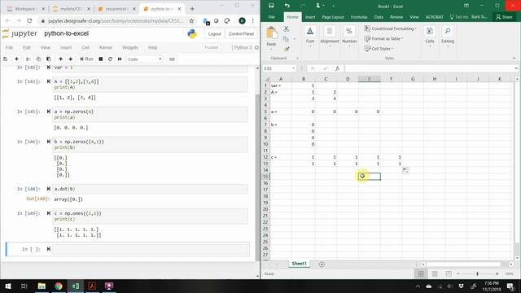Open Conditional Formatting dropdown
Image resolution: width=521 pixels, height=293 pixels.
391,28
